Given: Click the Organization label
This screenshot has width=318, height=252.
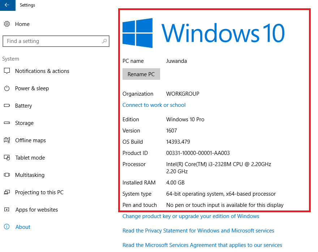Looking at the screenshot, I should (138, 94).
